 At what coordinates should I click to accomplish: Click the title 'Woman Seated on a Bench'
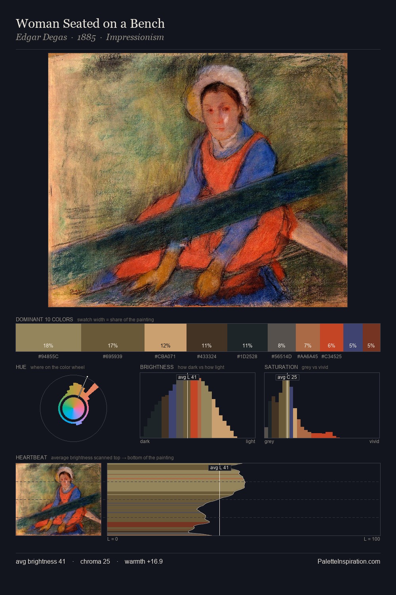point(90,23)
